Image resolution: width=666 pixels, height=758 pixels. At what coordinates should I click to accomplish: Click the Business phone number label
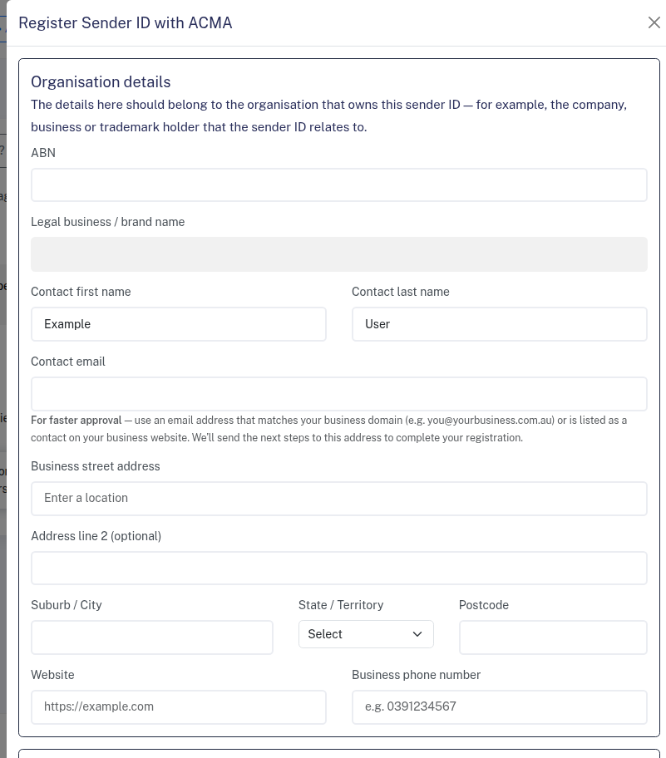pos(416,675)
